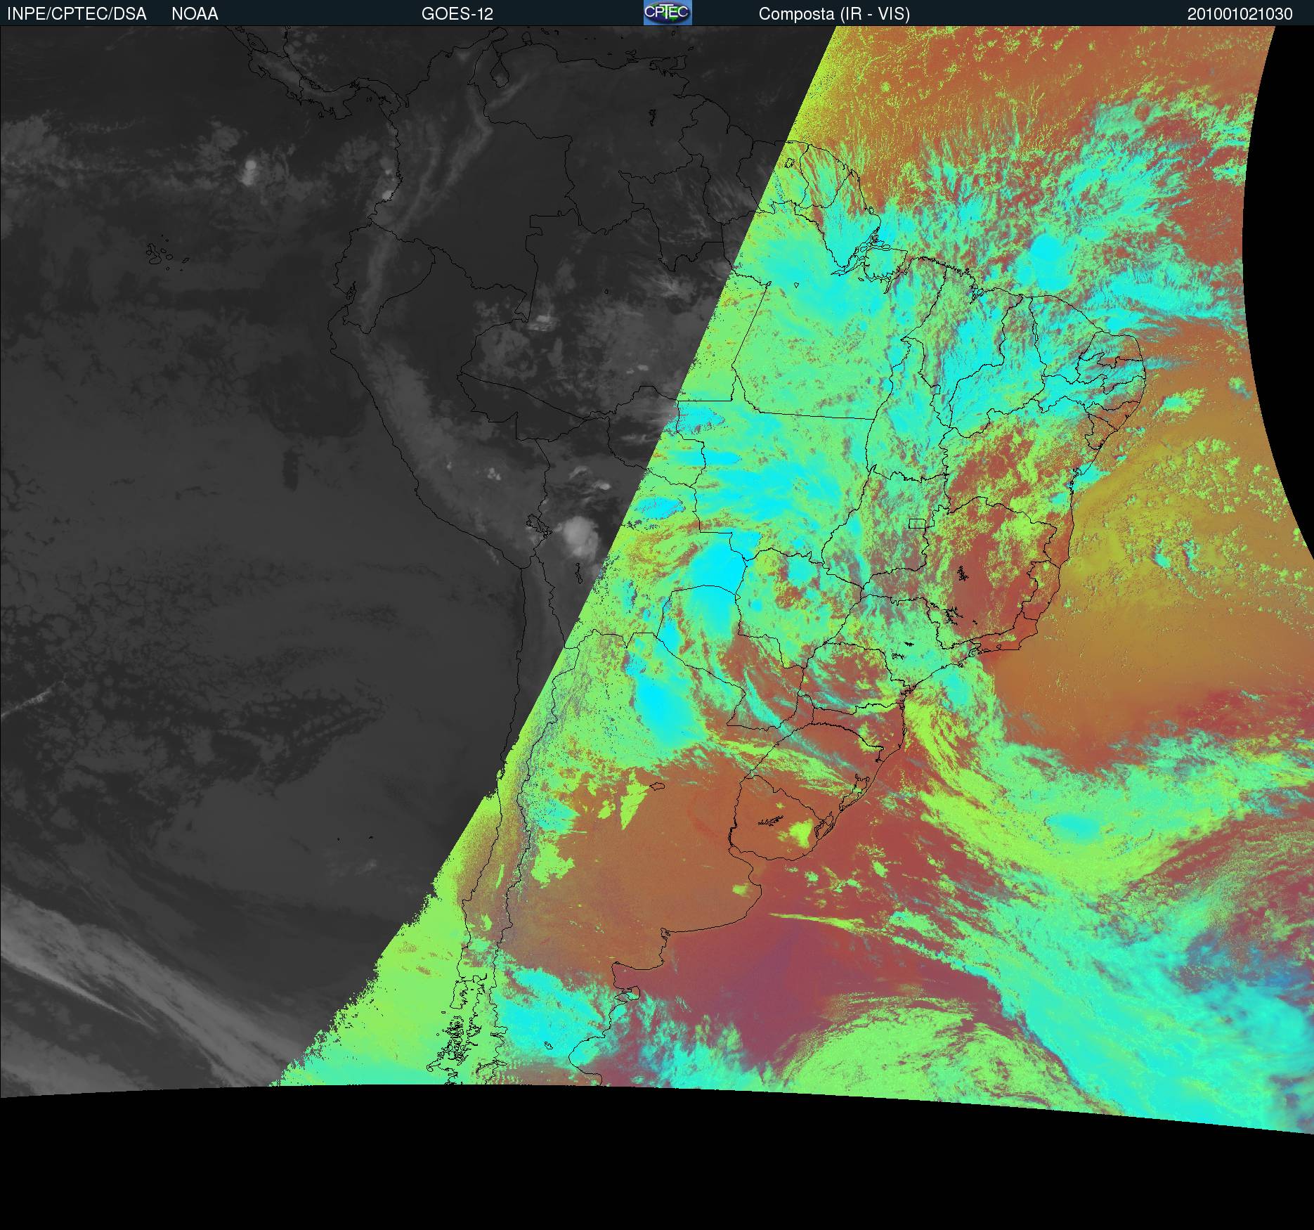The image size is (1314, 1230).
Task: Click the 201001021030 timestamp
Action: [x=1240, y=14]
